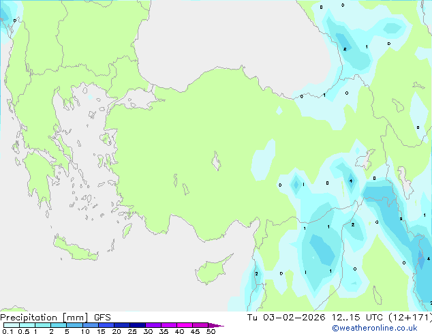Pick the legend swatch between 10 and 15
The image size is (432, 334).
click(x=90, y=325)
